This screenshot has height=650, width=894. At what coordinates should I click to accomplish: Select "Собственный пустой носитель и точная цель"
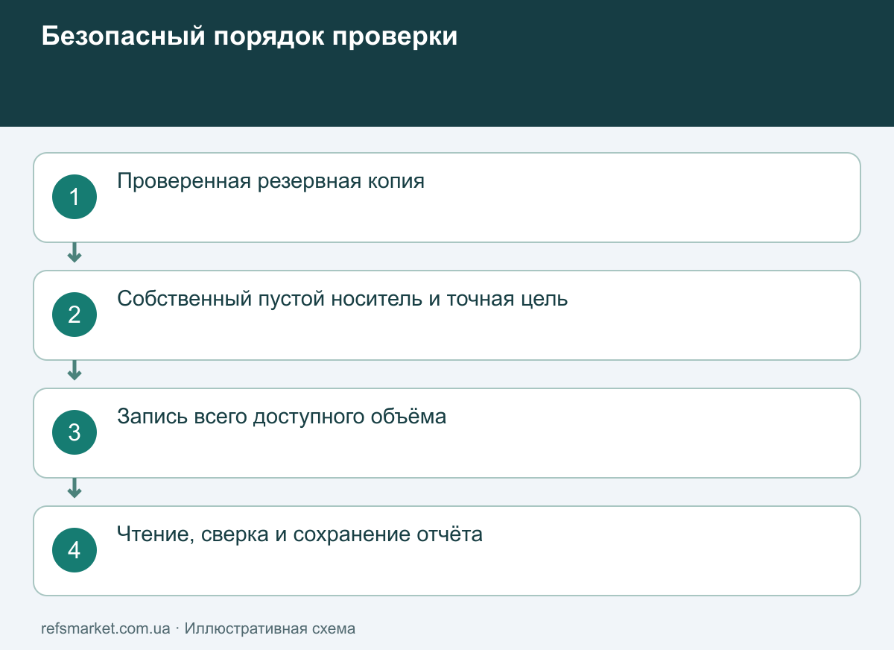[343, 299]
